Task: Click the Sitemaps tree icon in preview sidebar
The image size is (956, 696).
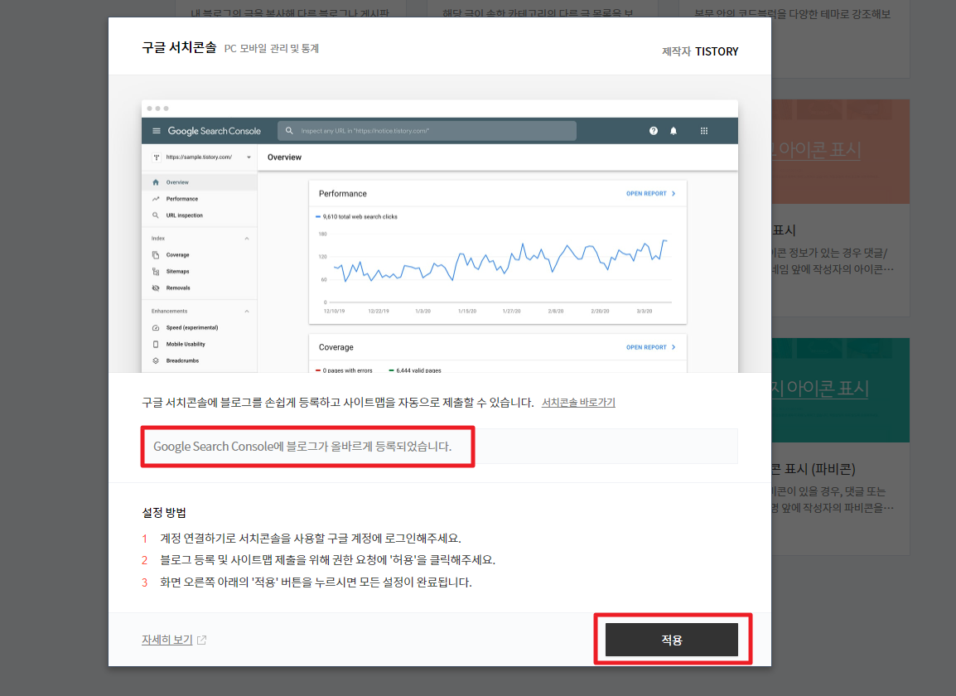Action: tap(156, 272)
